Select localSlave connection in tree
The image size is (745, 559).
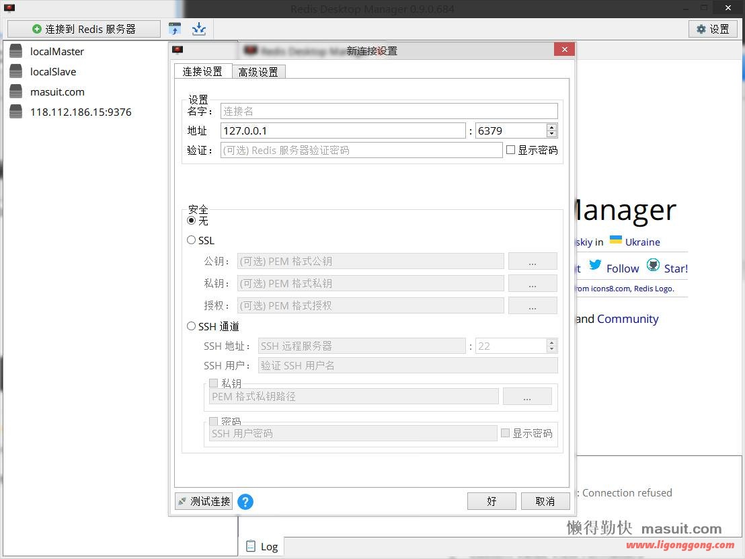[x=53, y=72]
